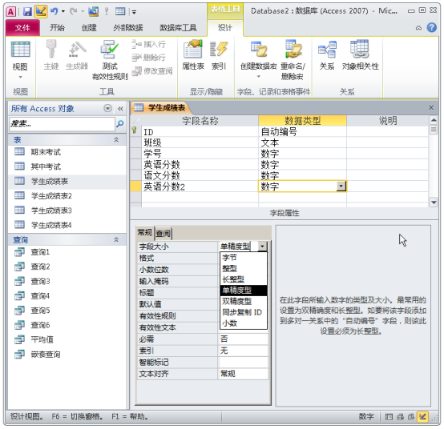
Task: Open the 文件 File tab
Action: [x=22, y=28]
